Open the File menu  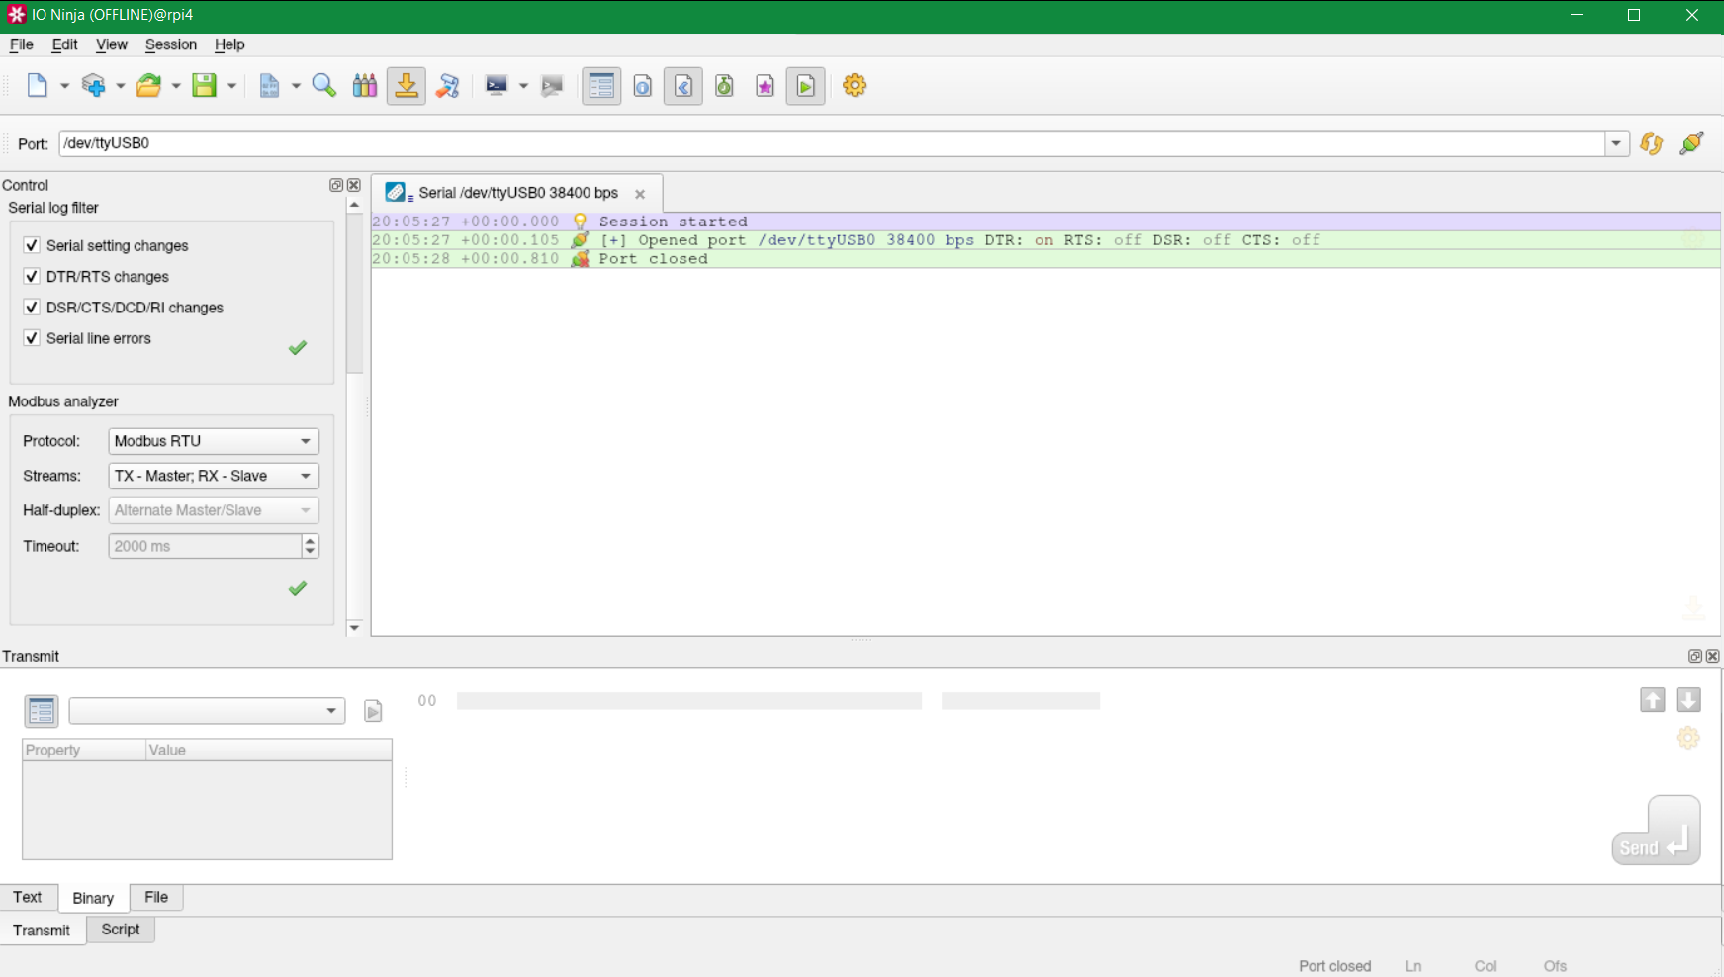[x=21, y=44]
